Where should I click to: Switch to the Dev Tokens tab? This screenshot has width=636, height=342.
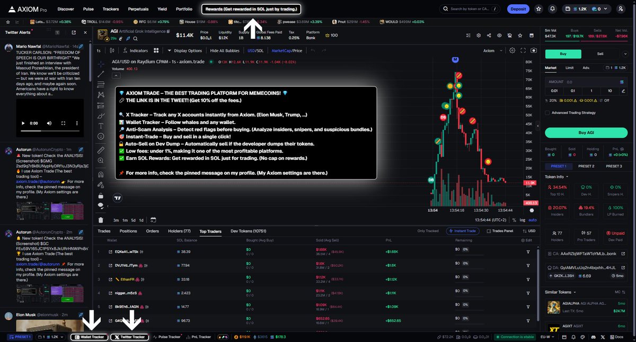(x=248, y=231)
